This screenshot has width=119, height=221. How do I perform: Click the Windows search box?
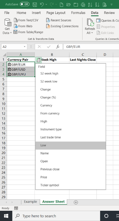pyautogui.click(x=56, y=216)
